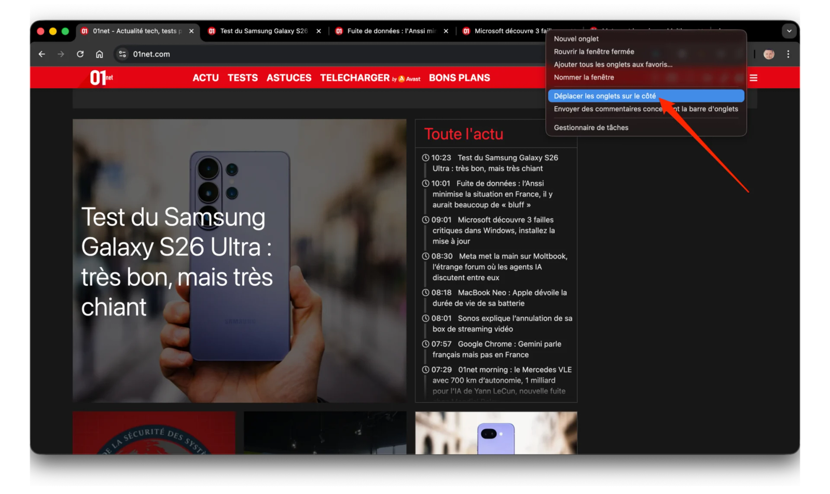Open the TESTS navigation link

(x=242, y=78)
